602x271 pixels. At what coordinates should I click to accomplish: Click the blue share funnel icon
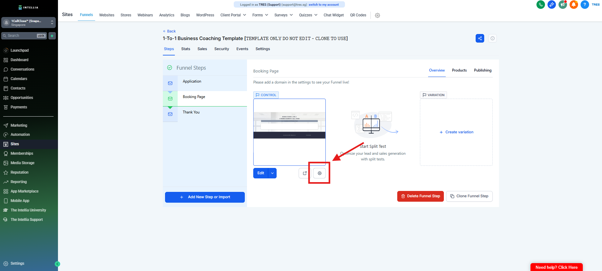click(480, 38)
